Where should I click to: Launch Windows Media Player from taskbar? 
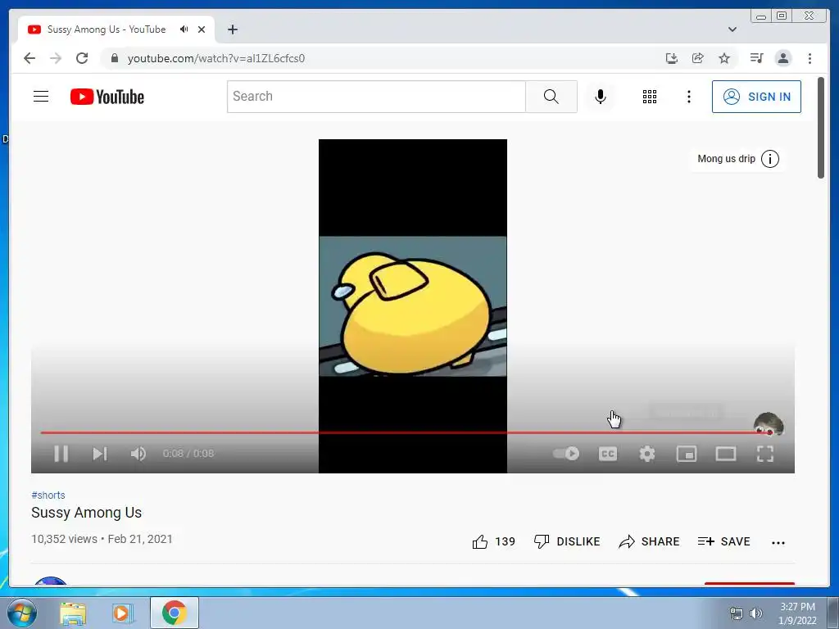click(x=123, y=613)
